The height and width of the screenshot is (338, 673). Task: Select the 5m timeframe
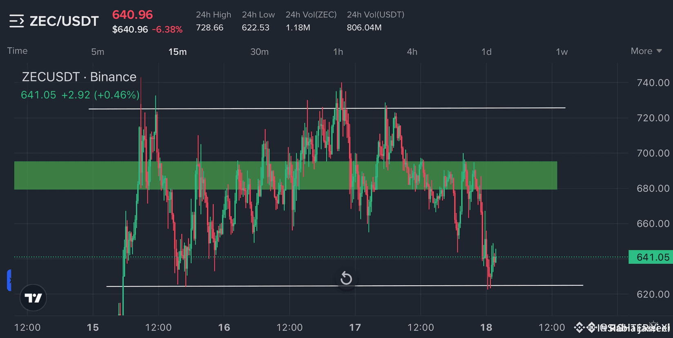tap(98, 52)
